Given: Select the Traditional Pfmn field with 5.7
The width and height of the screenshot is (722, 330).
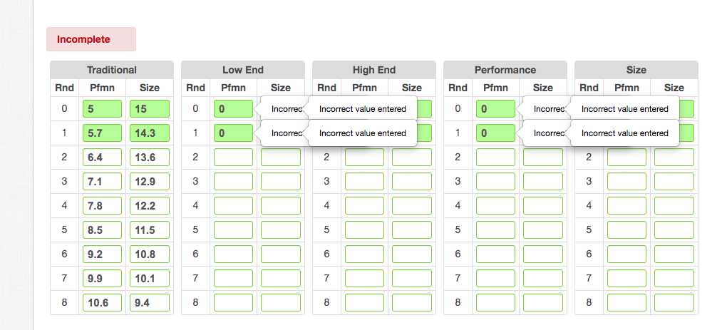Looking at the screenshot, I should click(102, 133).
